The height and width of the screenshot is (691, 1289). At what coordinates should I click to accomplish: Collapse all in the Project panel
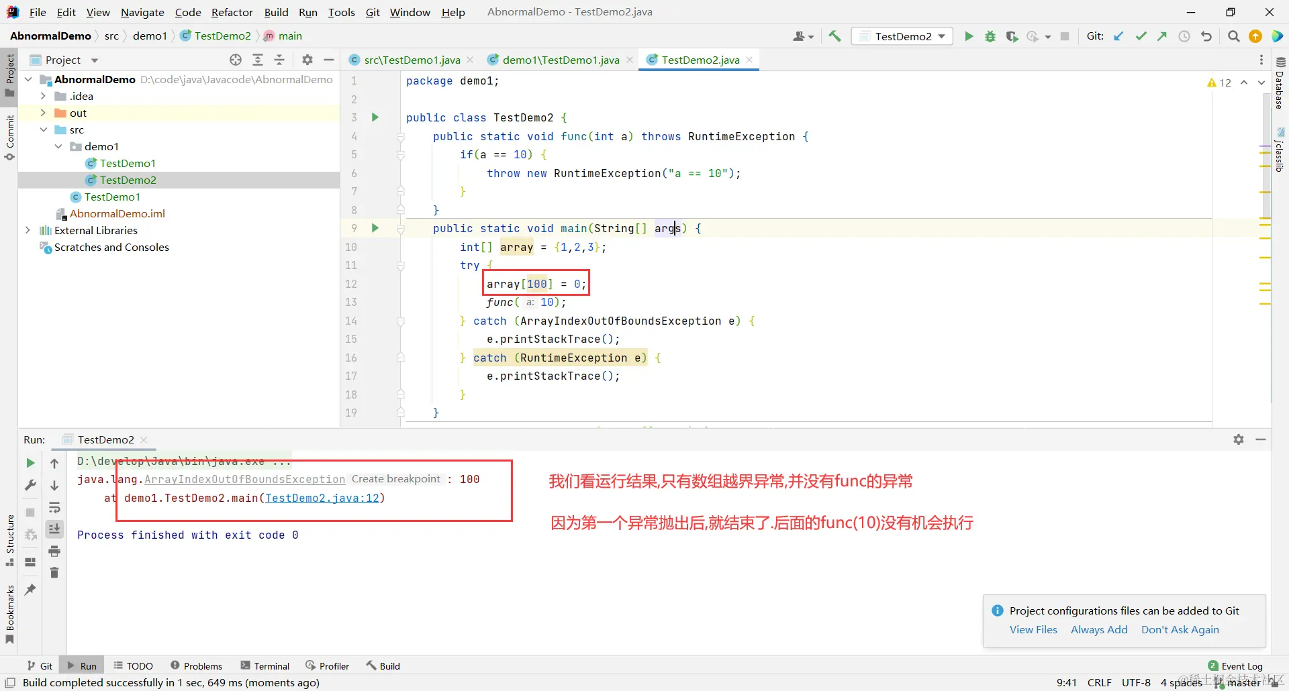279,60
